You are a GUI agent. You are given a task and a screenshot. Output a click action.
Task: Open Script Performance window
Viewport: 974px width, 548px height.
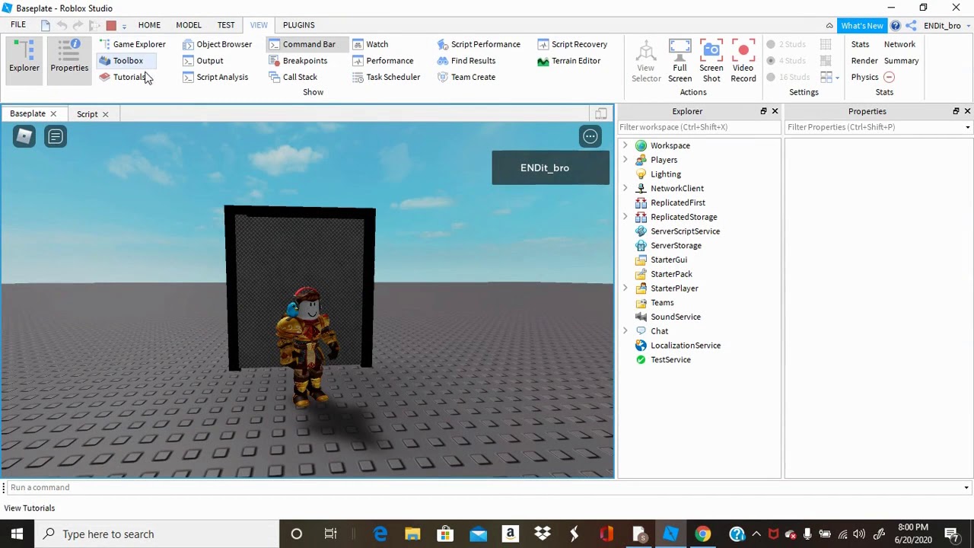click(479, 44)
